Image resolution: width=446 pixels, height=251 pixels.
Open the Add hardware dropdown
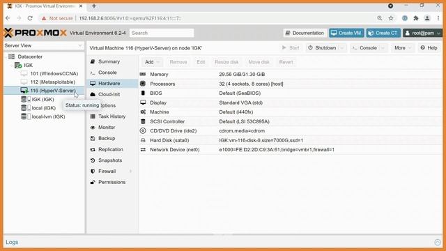coord(152,62)
